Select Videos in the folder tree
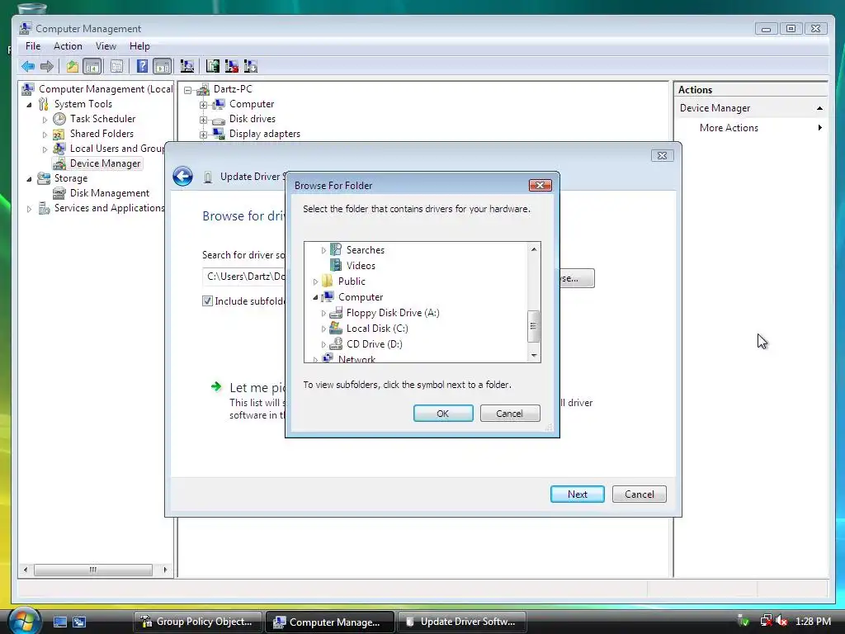Screen dimensions: 845x634 point(361,266)
